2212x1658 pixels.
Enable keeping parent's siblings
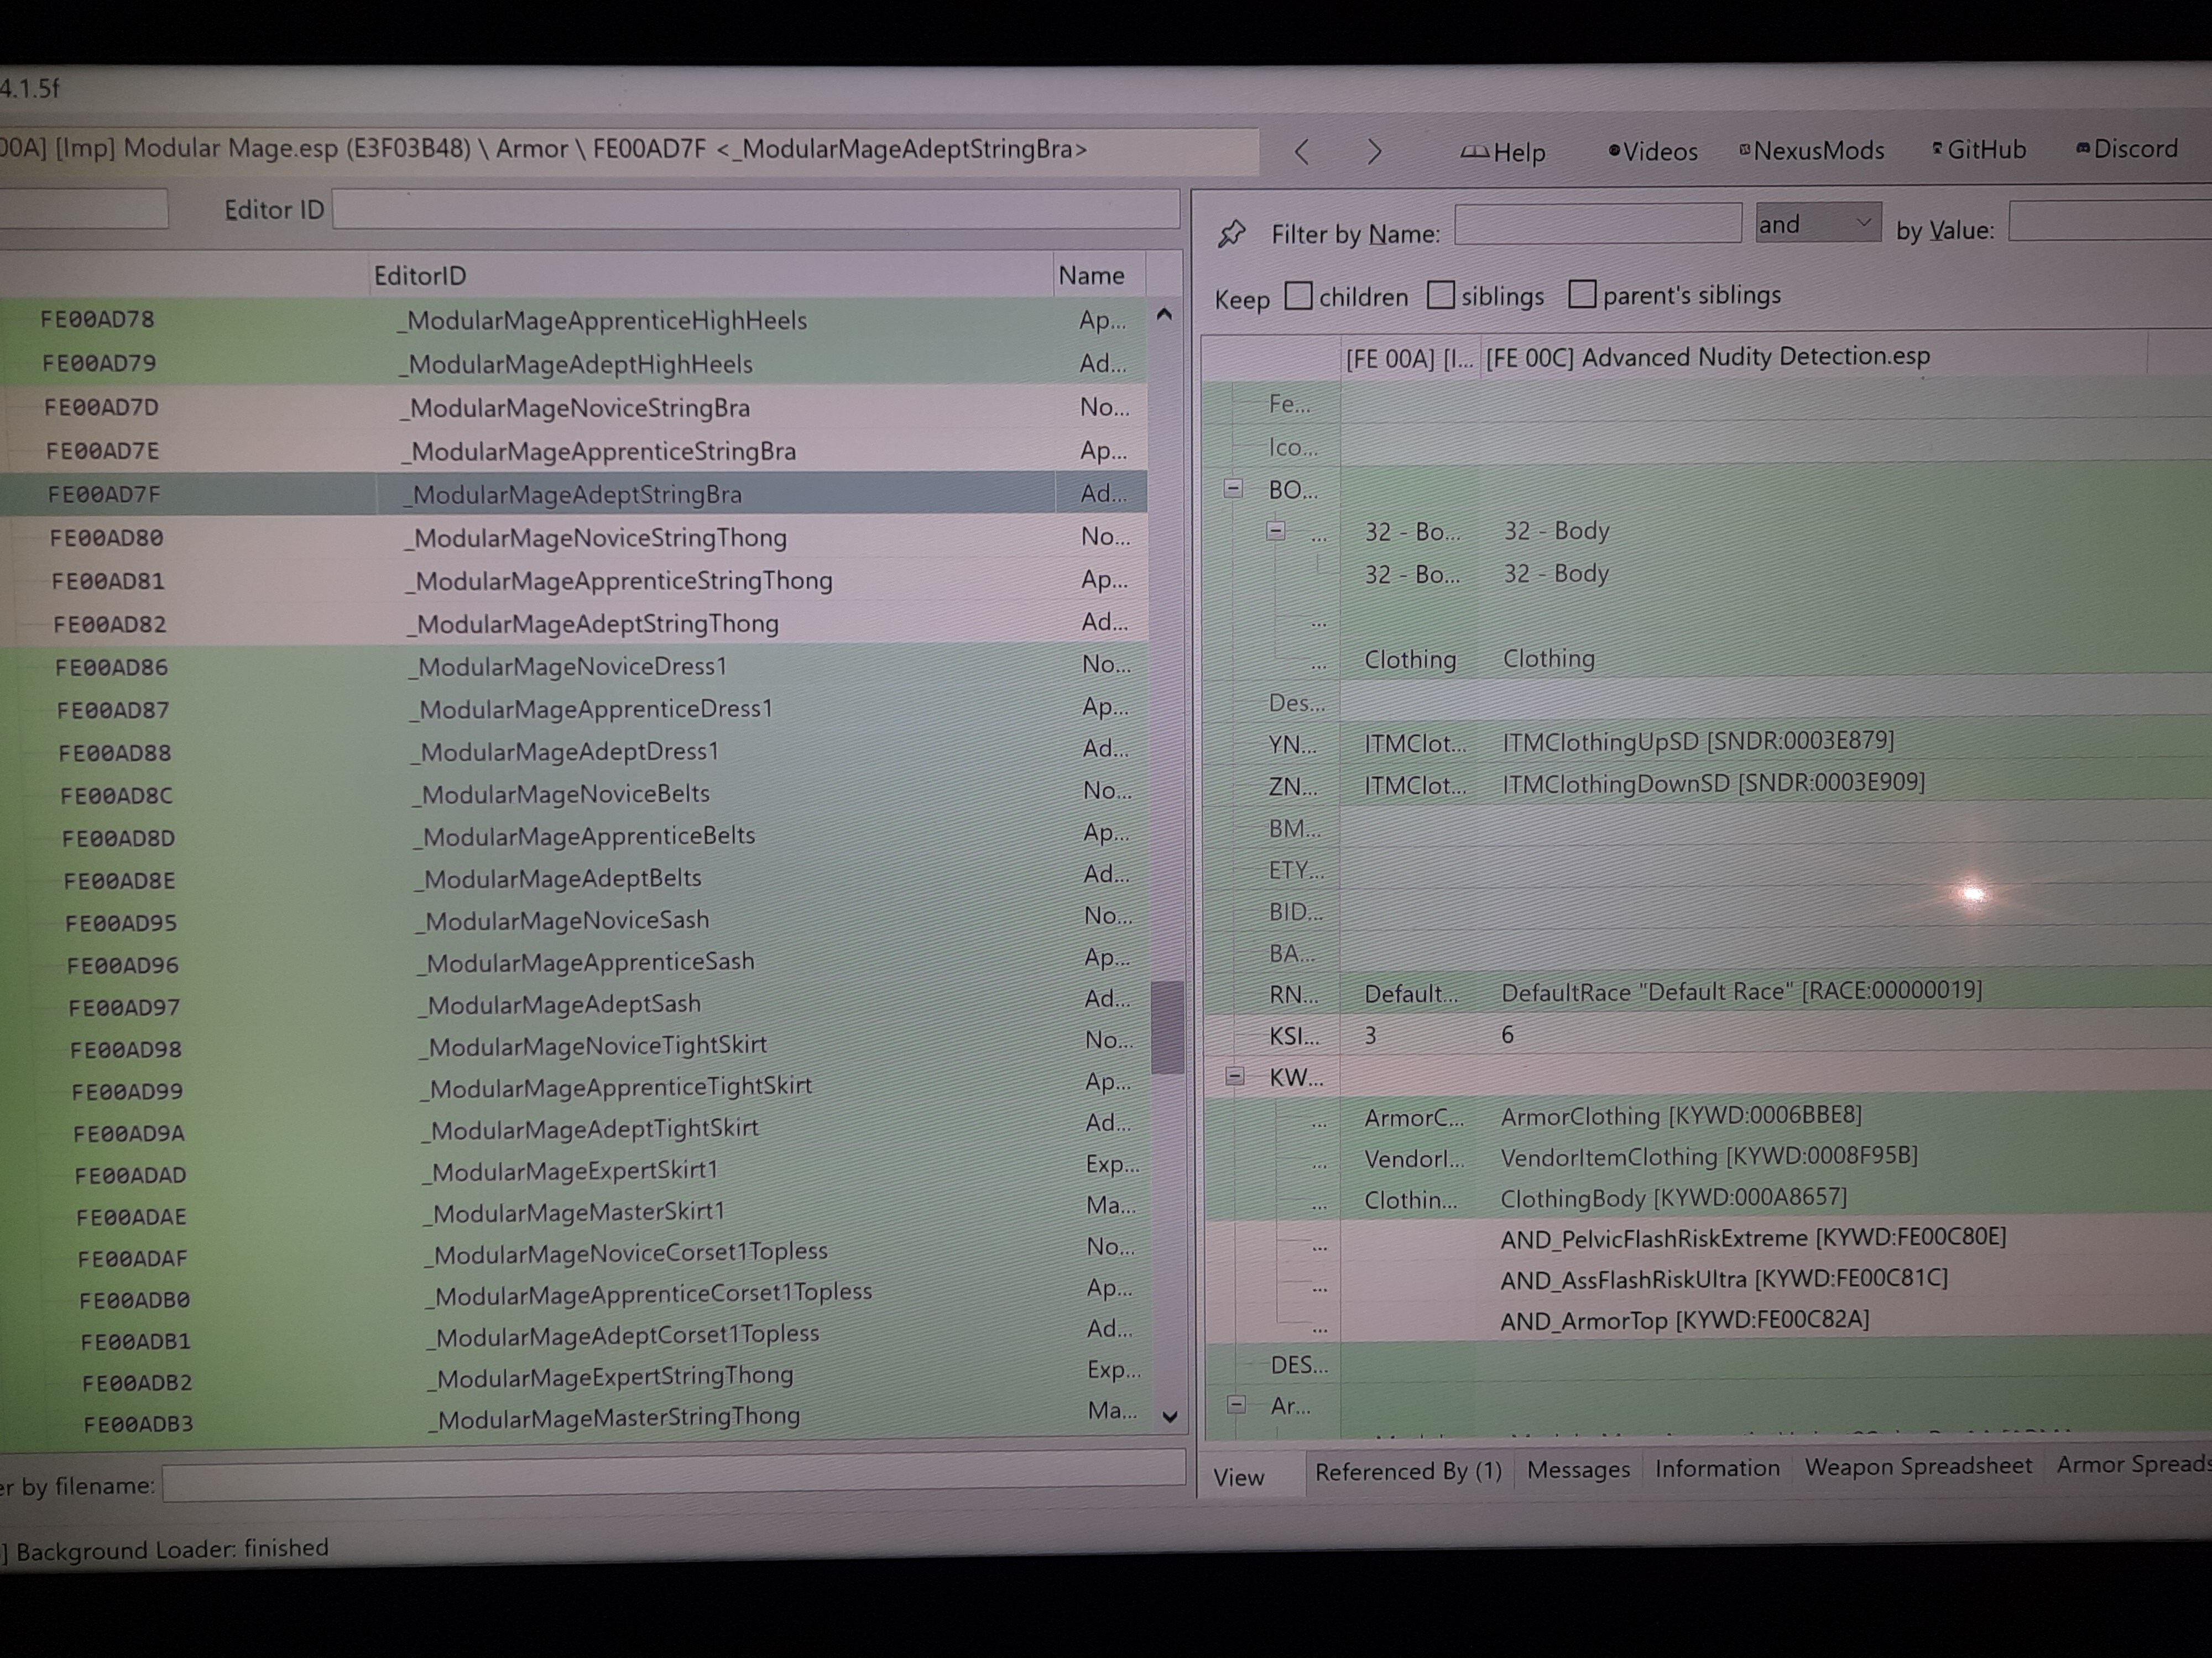point(1583,294)
